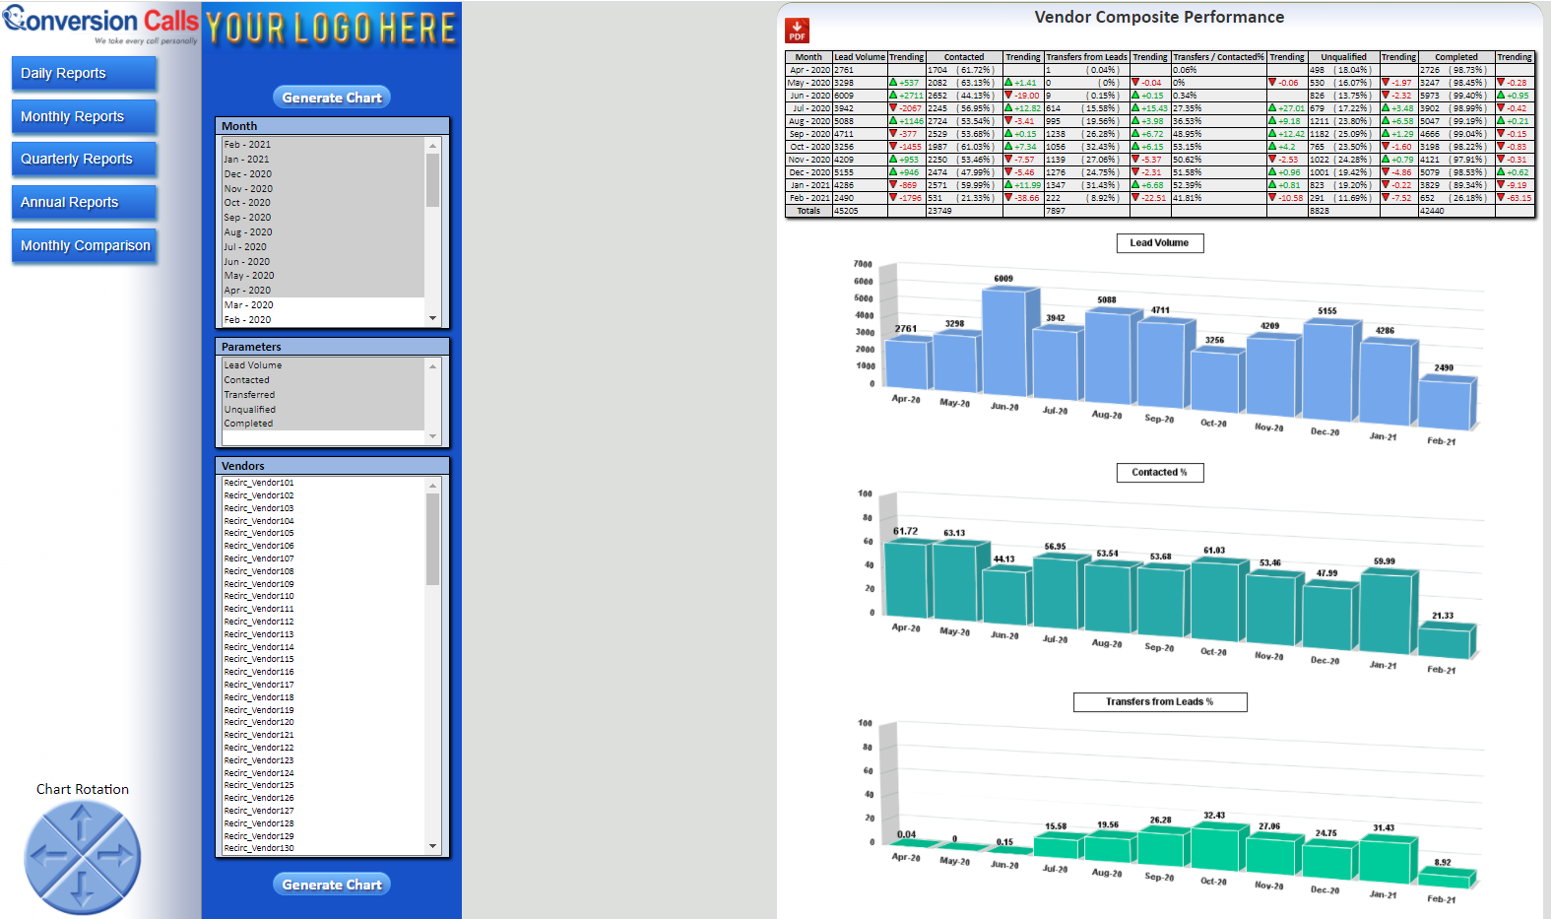
Task: Toggle the Transferred item in the Parameters list
Action: (249, 395)
